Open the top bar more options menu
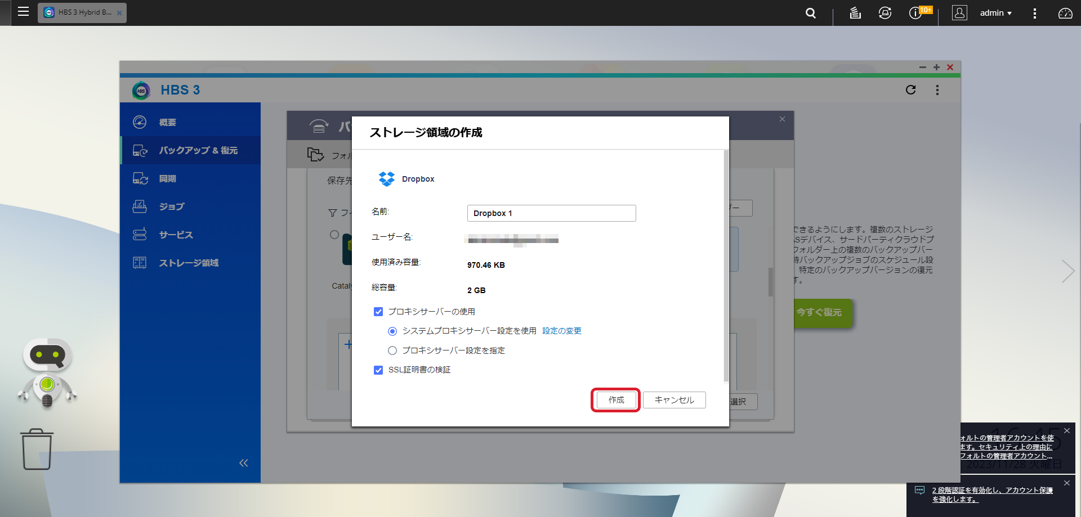This screenshot has width=1081, height=517. pyautogui.click(x=1034, y=13)
